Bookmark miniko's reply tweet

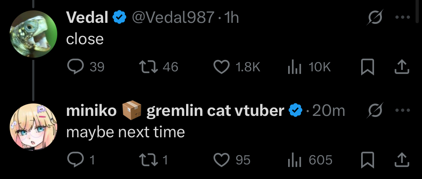(367, 160)
